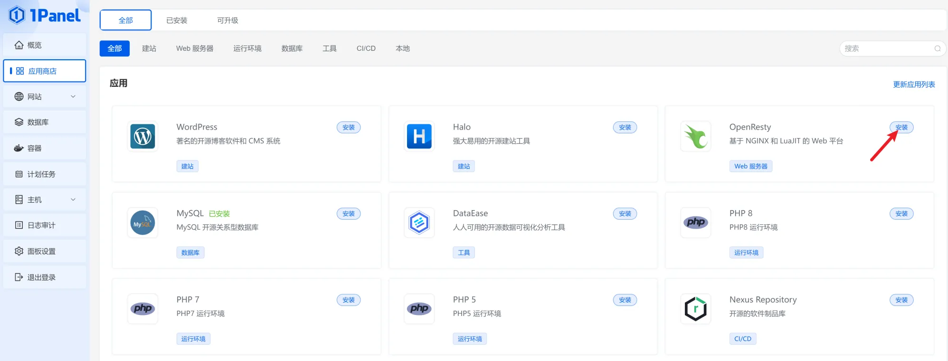Screen dimensions: 948x361
Task: Click the PHP 8 app icon
Action: point(695,223)
